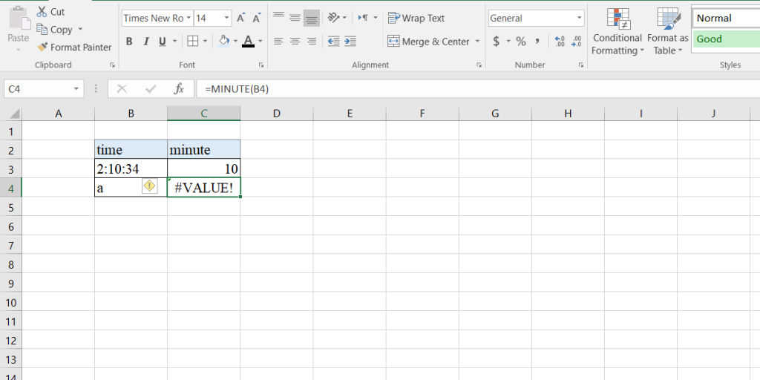
Task: Select the Good cell style
Action: coord(726,39)
